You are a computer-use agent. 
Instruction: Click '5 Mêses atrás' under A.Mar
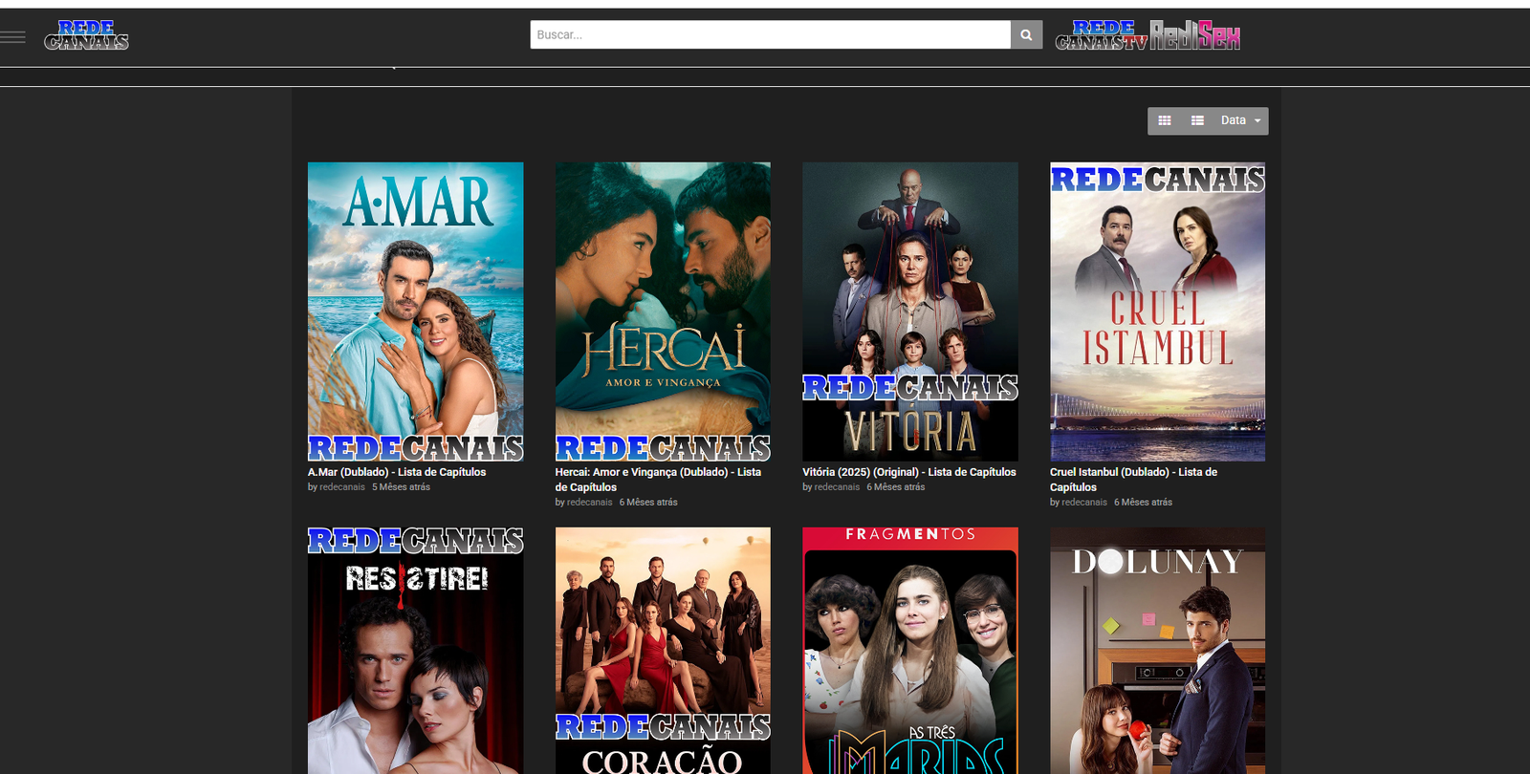(x=401, y=487)
